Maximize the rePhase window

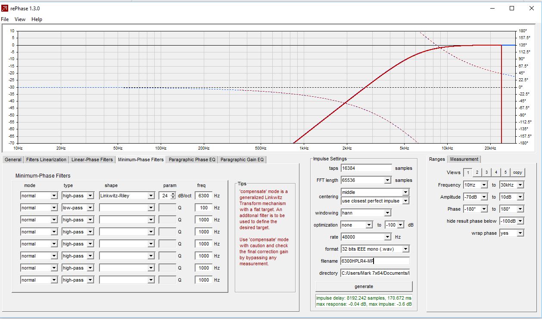[512, 8]
